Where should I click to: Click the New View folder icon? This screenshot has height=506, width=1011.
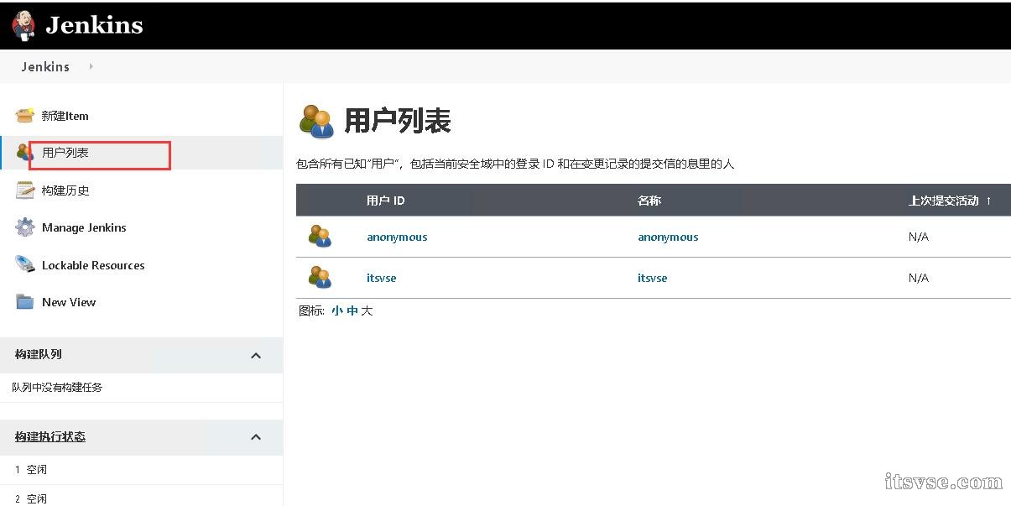pos(25,302)
